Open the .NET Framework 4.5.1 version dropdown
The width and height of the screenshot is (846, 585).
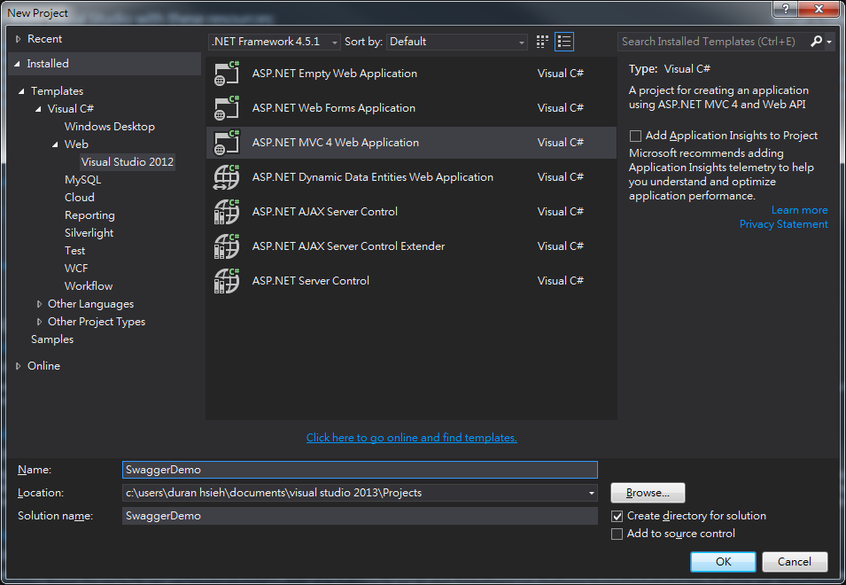coord(274,42)
